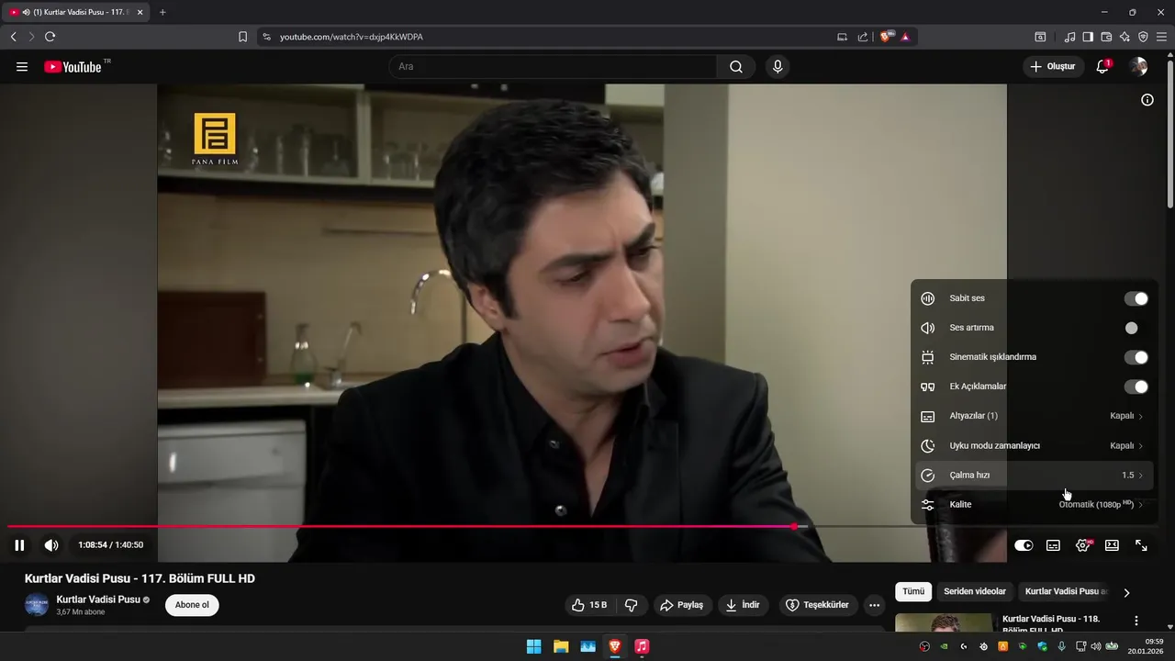Select the Tümü chip
The width and height of the screenshot is (1175, 661).
[913, 592]
